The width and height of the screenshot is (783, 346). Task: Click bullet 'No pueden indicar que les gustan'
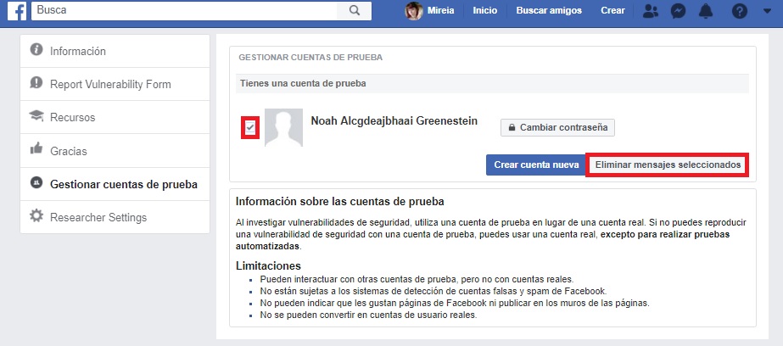(455, 303)
